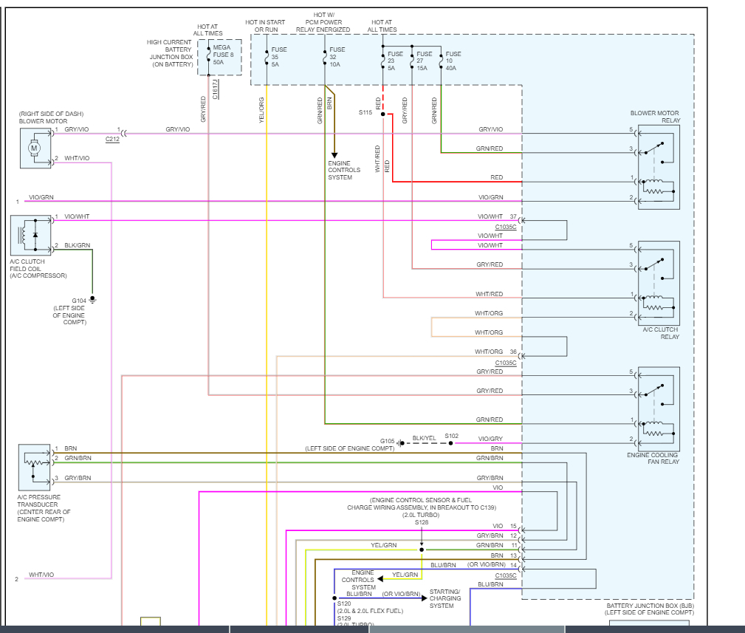Click the 'C212' connector label
The width and height of the screenshot is (745, 633).
pyautogui.click(x=113, y=139)
